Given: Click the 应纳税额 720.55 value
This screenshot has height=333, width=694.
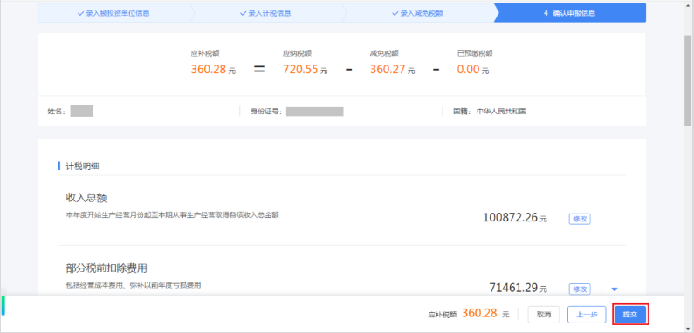Looking at the screenshot, I should click(300, 69).
